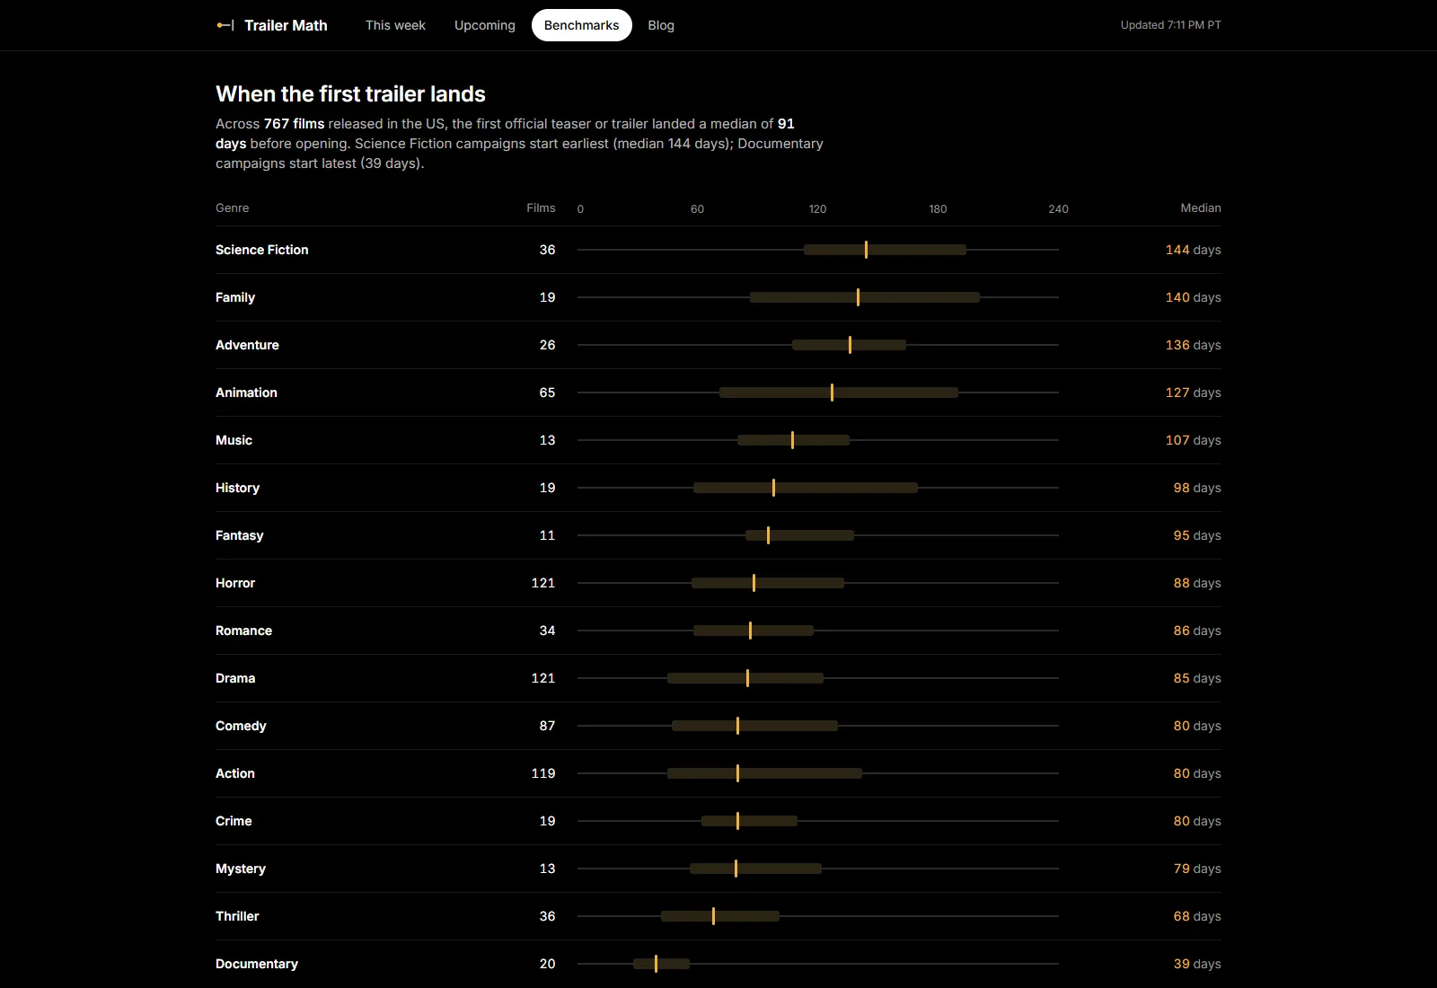Click the Films column header
Screen dimensions: 1437x988
pyautogui.click(x=541, y=207)
